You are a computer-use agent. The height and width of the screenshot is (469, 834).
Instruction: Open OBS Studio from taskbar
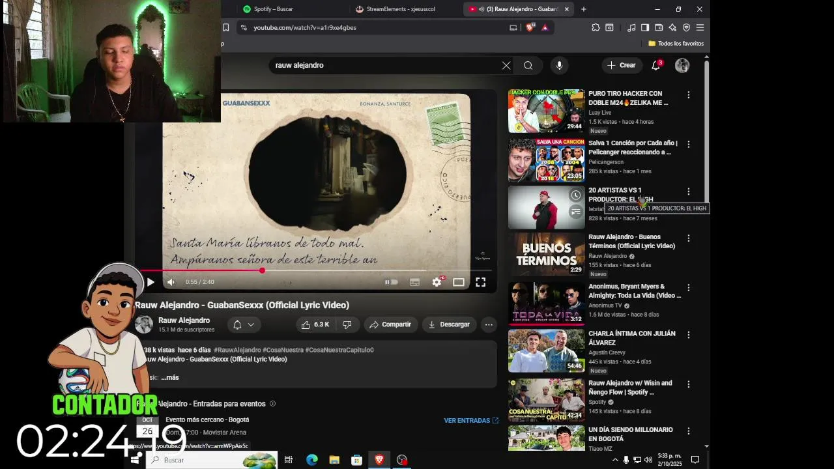(402, 460)
